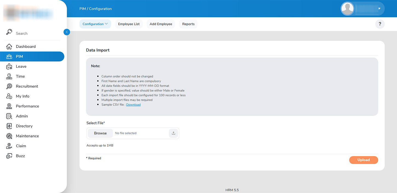
Task: Open Maintenance via gear icon
Action: click(x=9, y=136)
